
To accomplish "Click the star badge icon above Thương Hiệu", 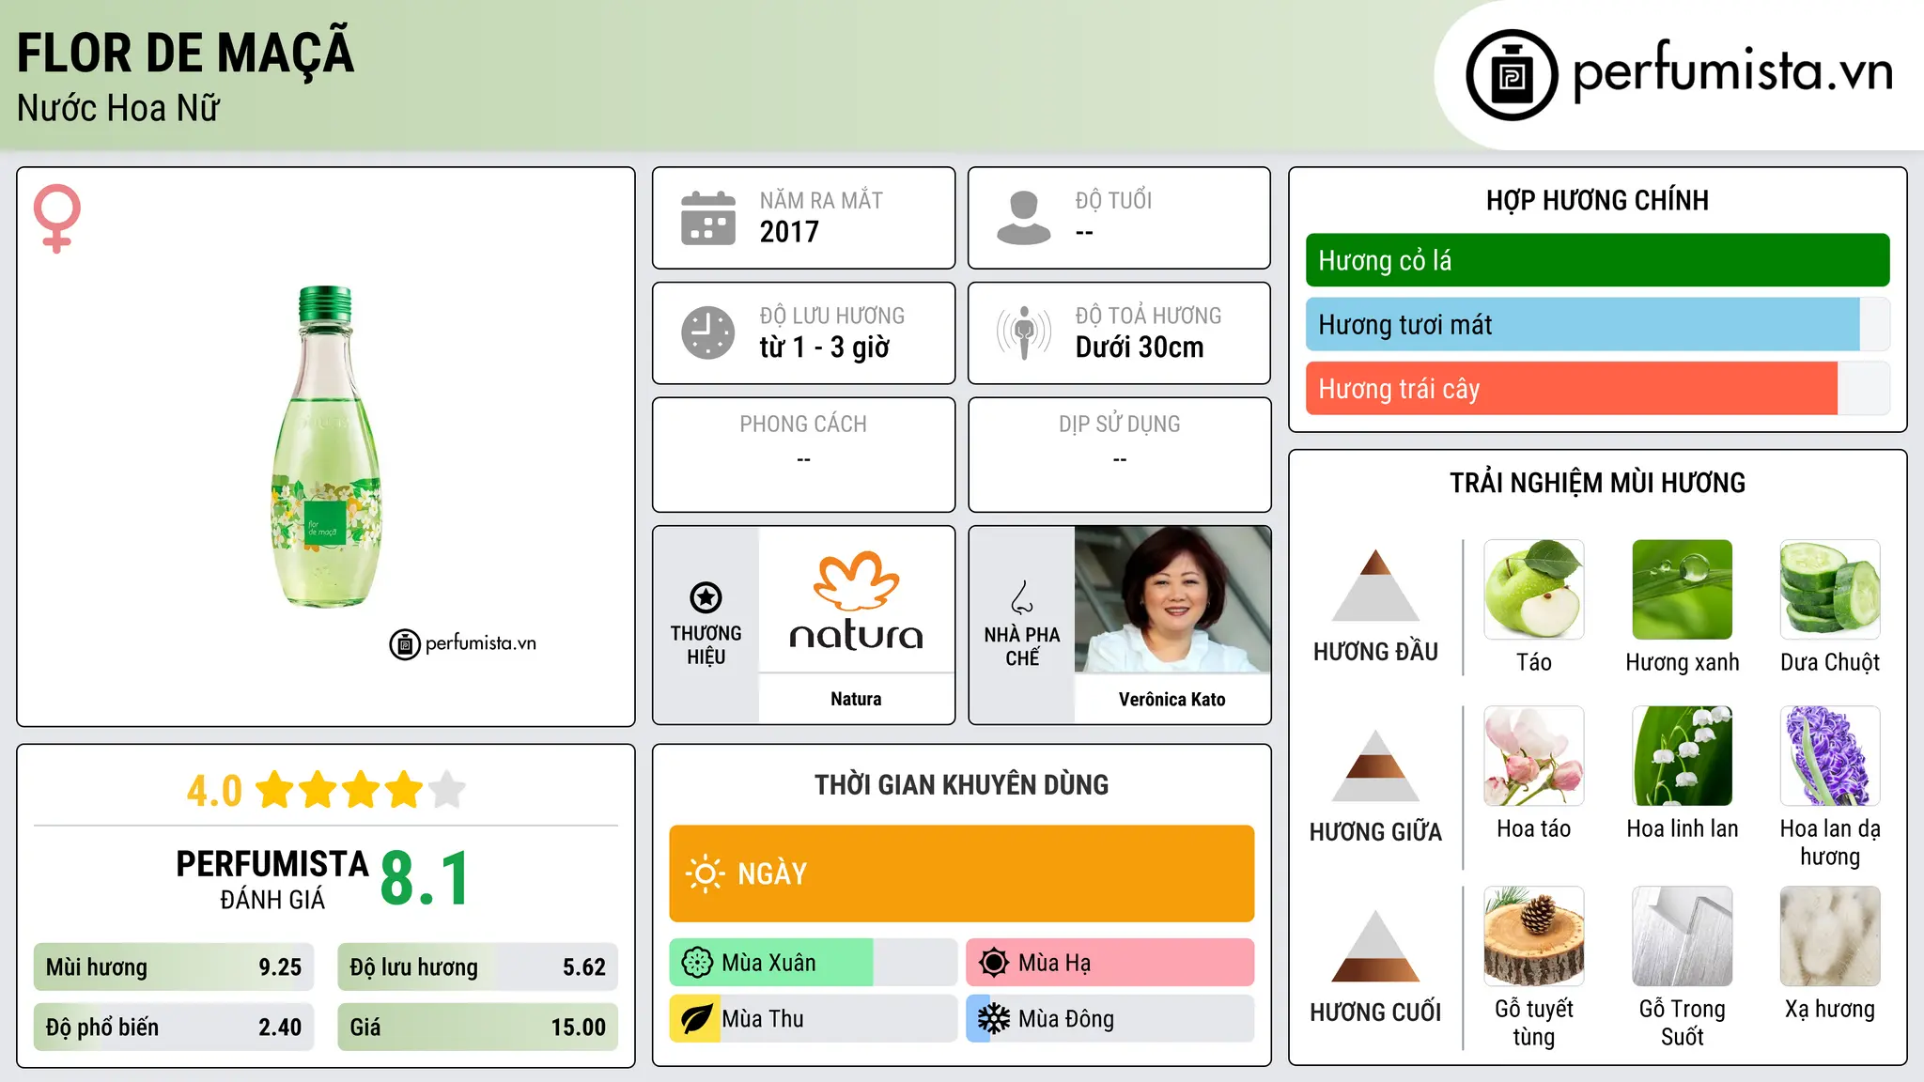I will 706,597.
